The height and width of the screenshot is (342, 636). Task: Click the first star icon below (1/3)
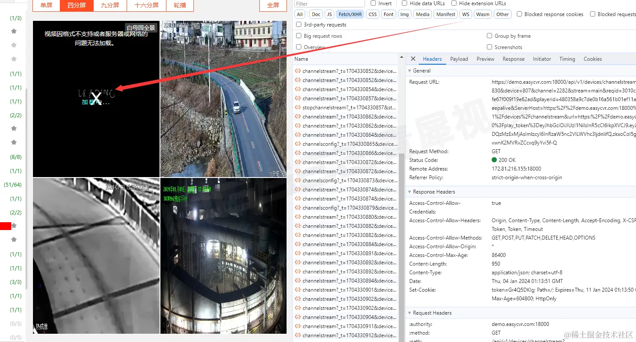[14, 31]
